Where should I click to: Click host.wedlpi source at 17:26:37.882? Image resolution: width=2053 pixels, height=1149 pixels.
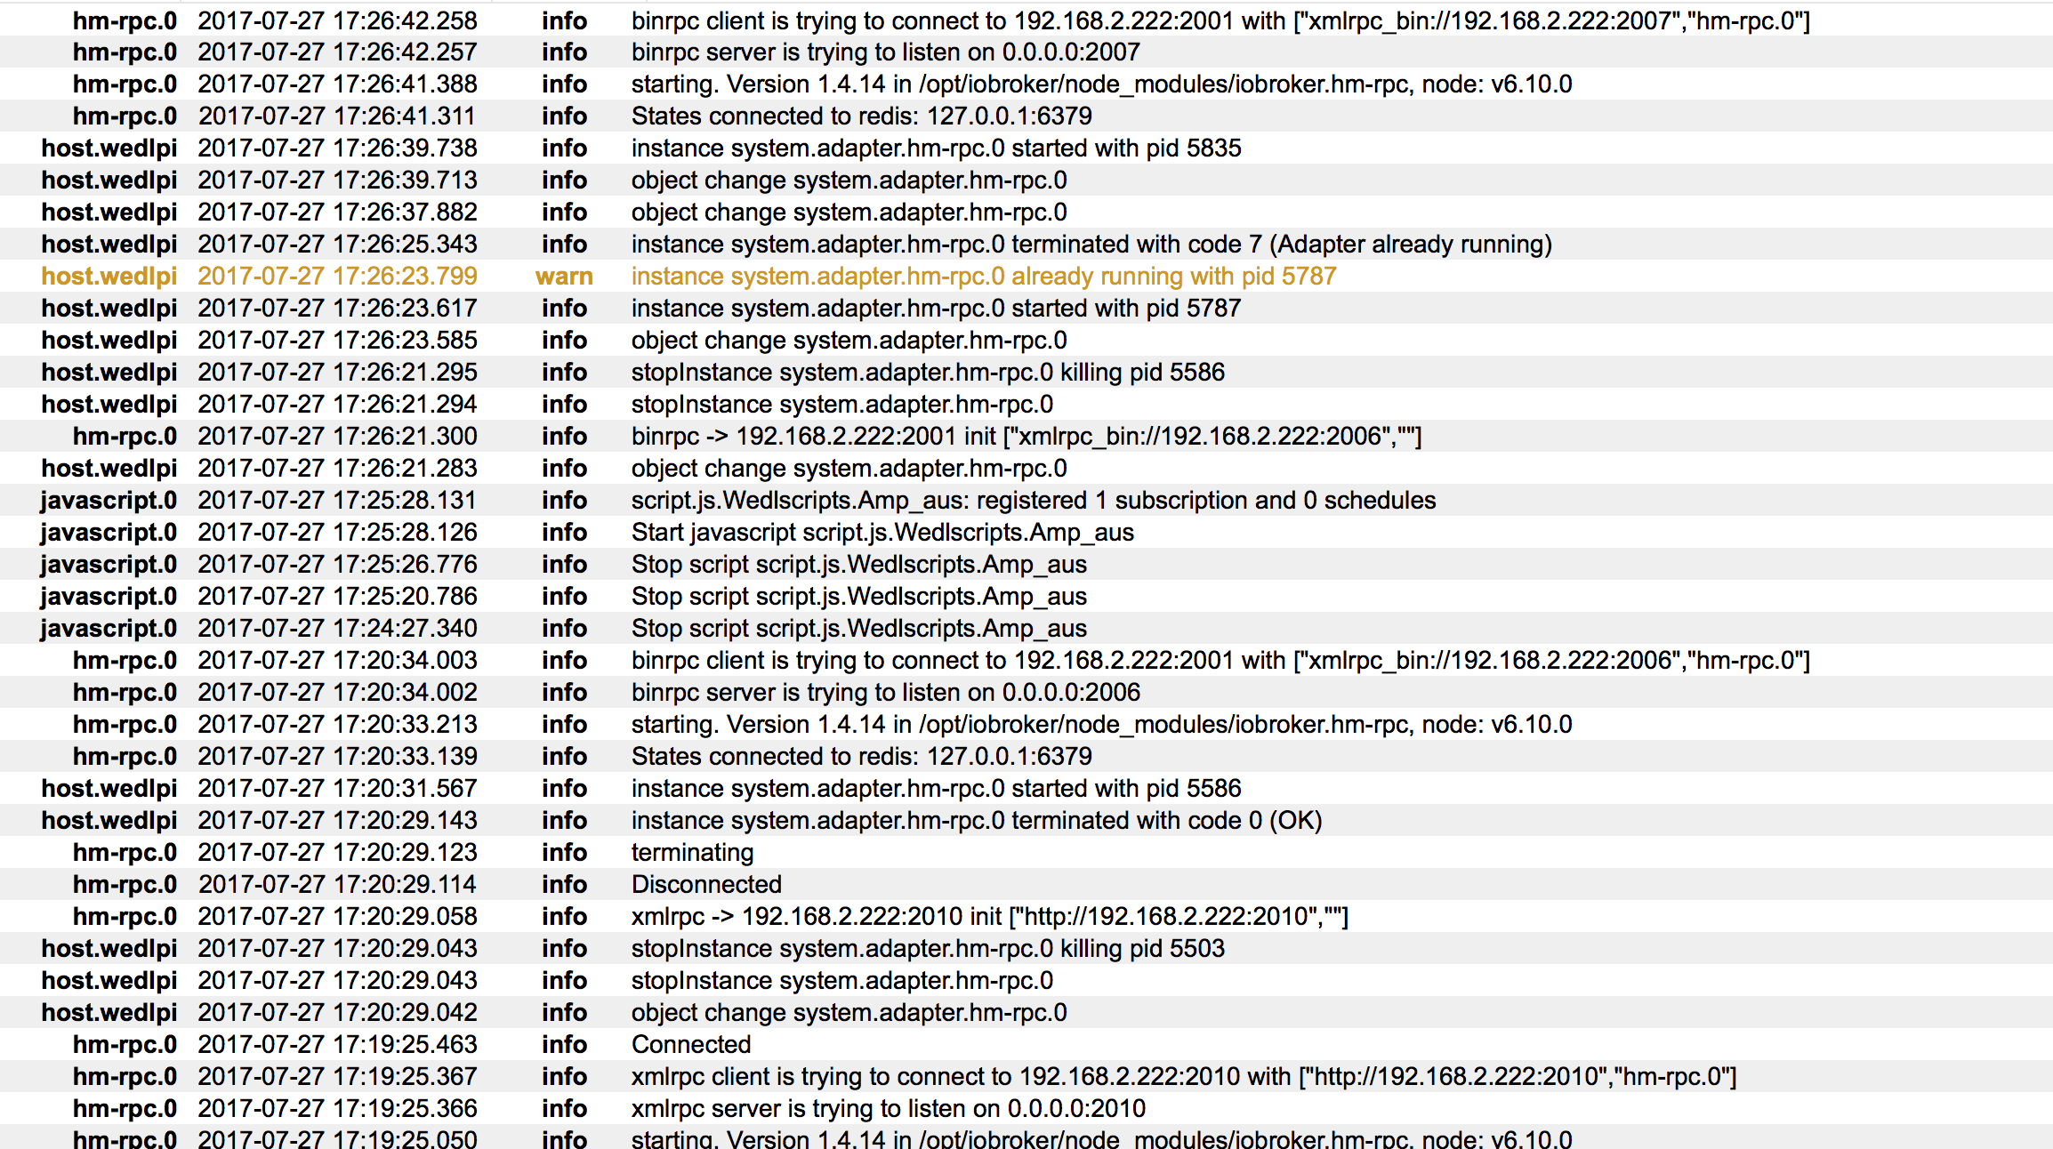point(109,213)
